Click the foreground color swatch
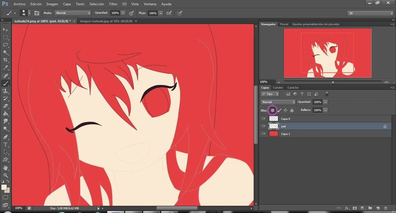This screenshot has height=213, width=396. click(4, 188)
